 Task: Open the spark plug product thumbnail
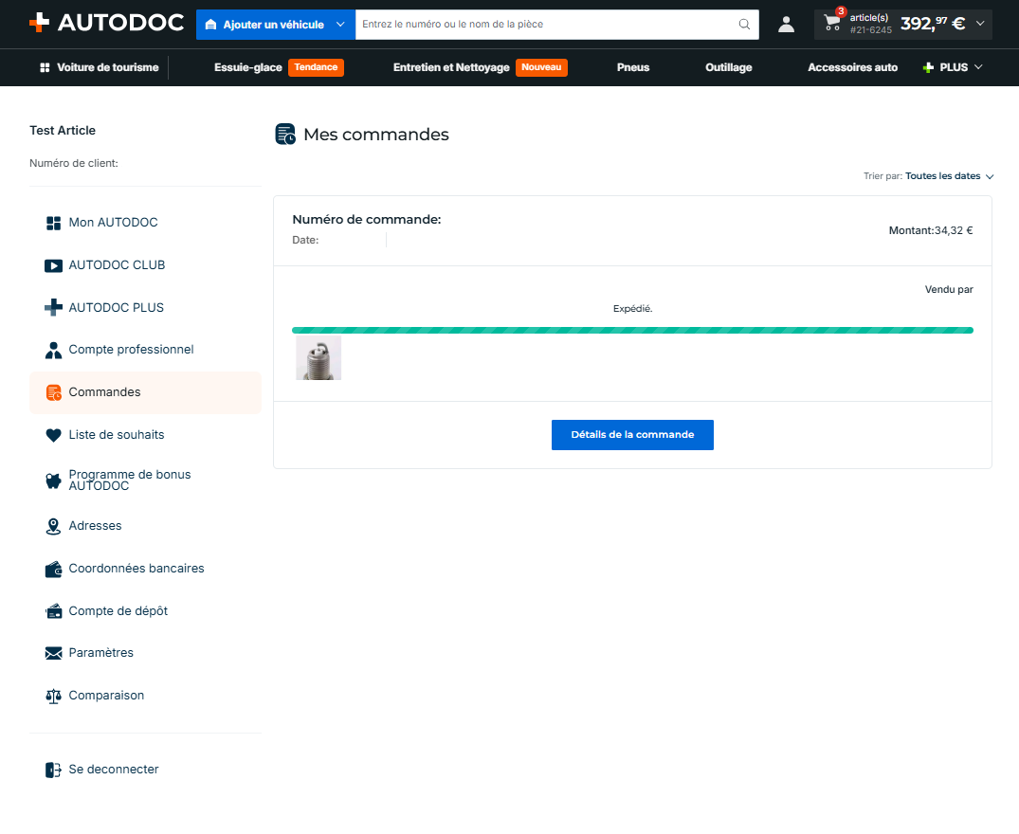point(318,357)
